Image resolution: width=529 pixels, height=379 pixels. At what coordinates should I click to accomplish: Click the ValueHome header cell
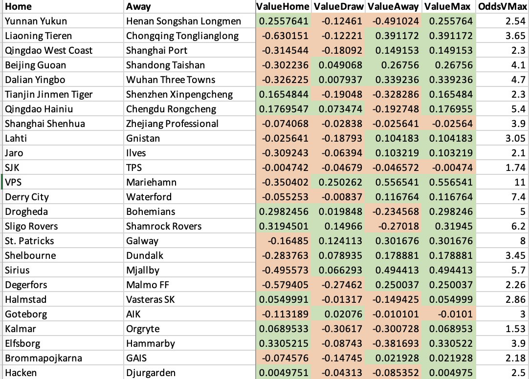[283, 6]
